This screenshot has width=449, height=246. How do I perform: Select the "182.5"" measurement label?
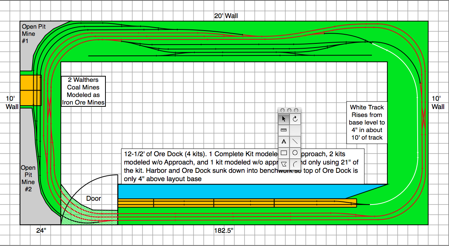pos(223,231)
